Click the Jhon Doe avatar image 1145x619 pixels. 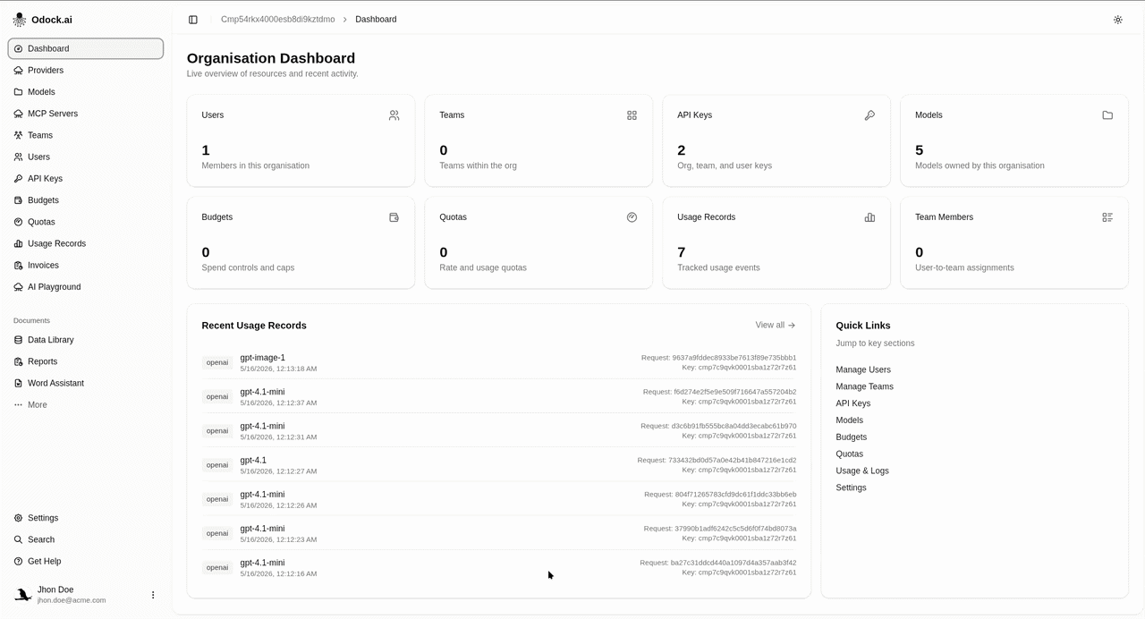coord(23,595)
